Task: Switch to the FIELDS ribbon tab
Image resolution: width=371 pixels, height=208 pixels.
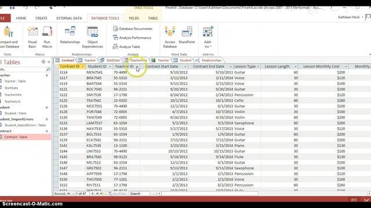Action: [x=134, y=18]
